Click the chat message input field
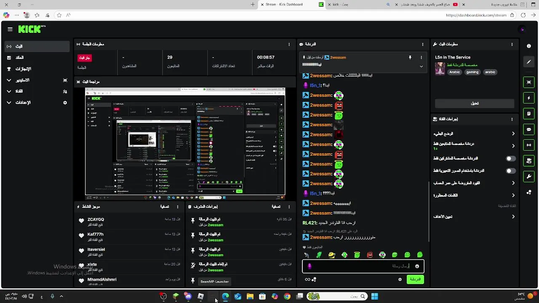The width and height of the screenshot is (539, 303). (x=363, y=266)
